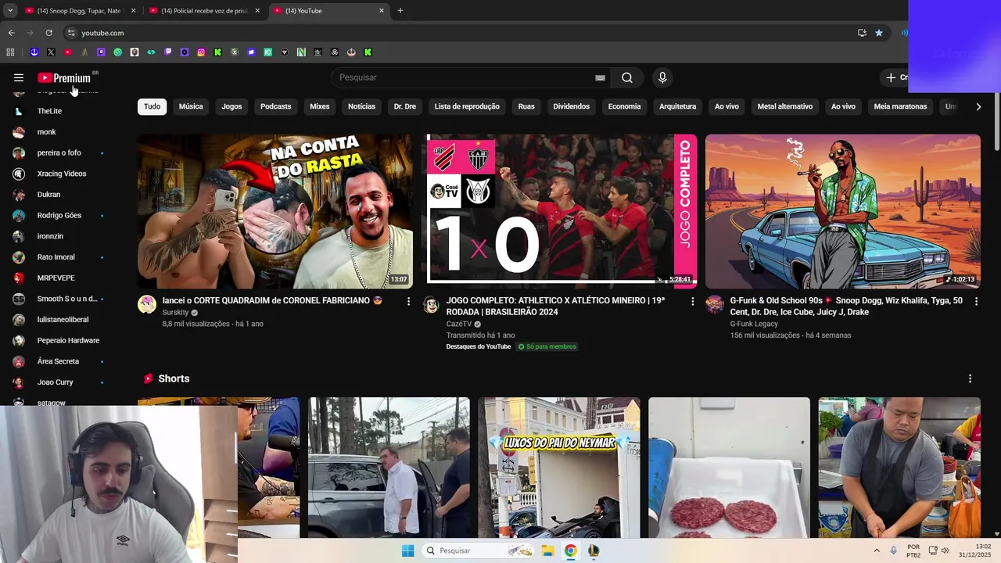Open Shorts section options menu
Image resolution: width=1001 pixels, height=563 pixels.
click(971, 378)
